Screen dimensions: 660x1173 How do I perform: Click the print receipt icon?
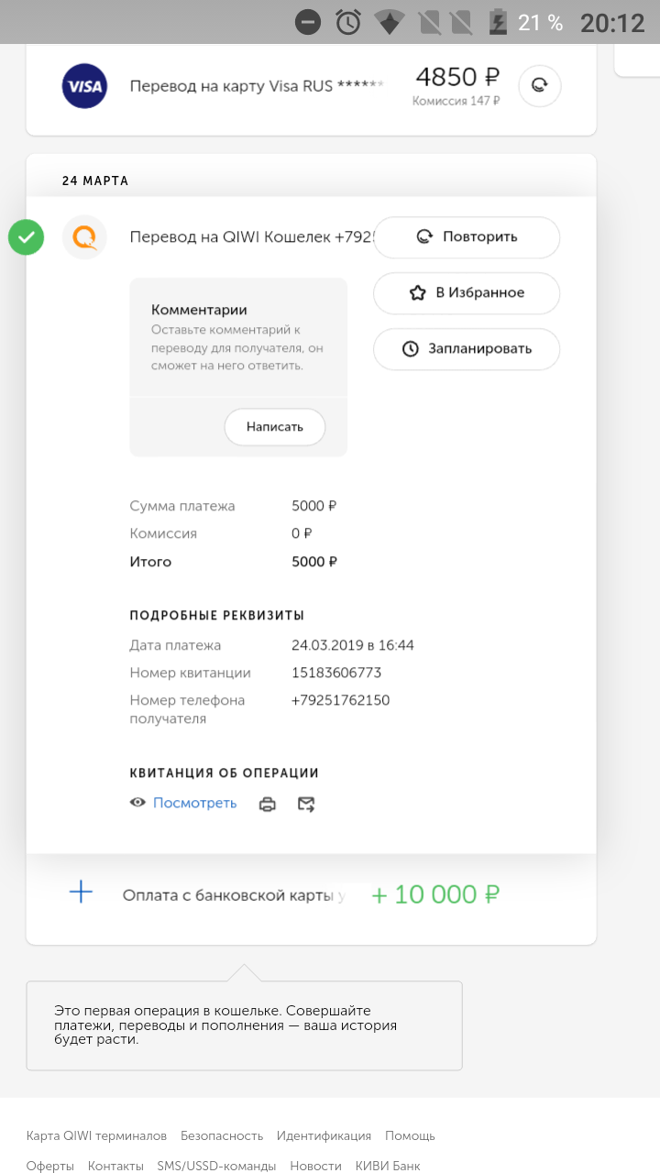(x=268, y=804)
